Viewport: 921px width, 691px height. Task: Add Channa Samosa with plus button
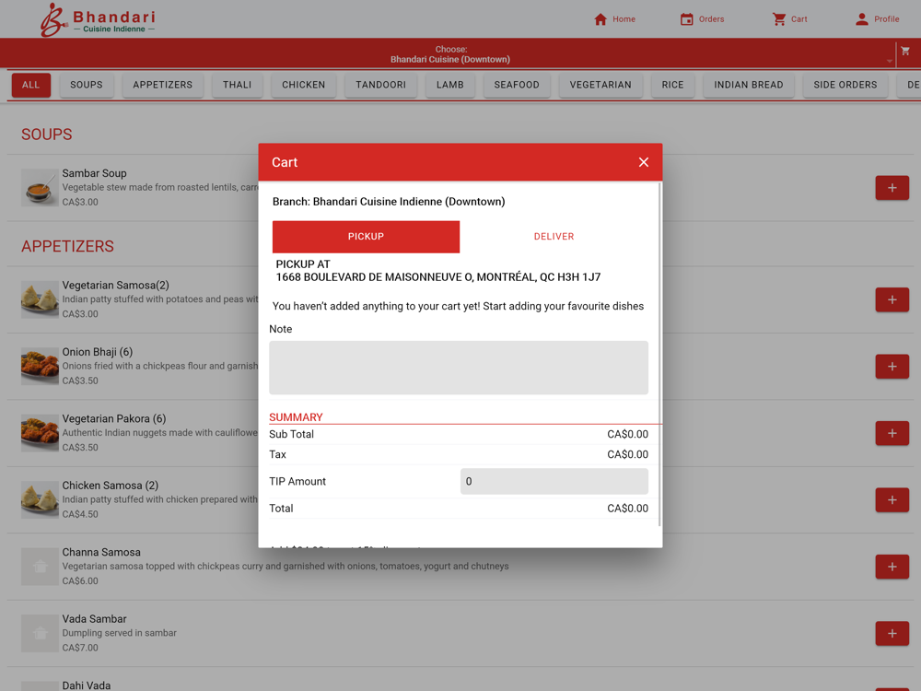(892, 567)
